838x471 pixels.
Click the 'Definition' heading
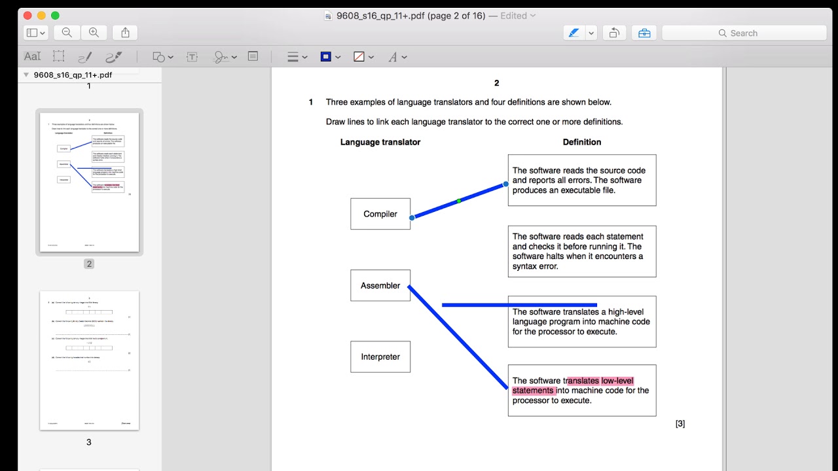click(582, 142)
